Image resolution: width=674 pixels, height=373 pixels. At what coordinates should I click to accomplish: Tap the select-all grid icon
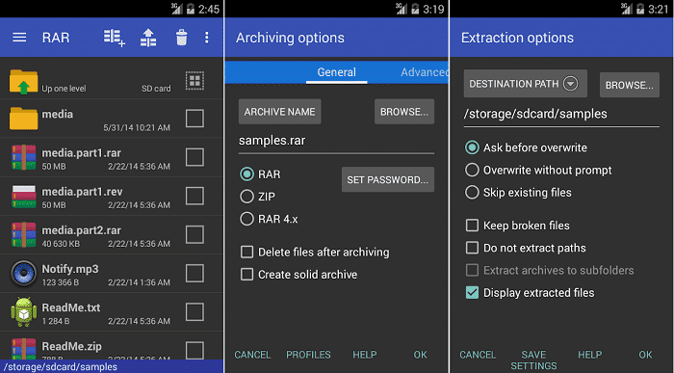point(194,80)
